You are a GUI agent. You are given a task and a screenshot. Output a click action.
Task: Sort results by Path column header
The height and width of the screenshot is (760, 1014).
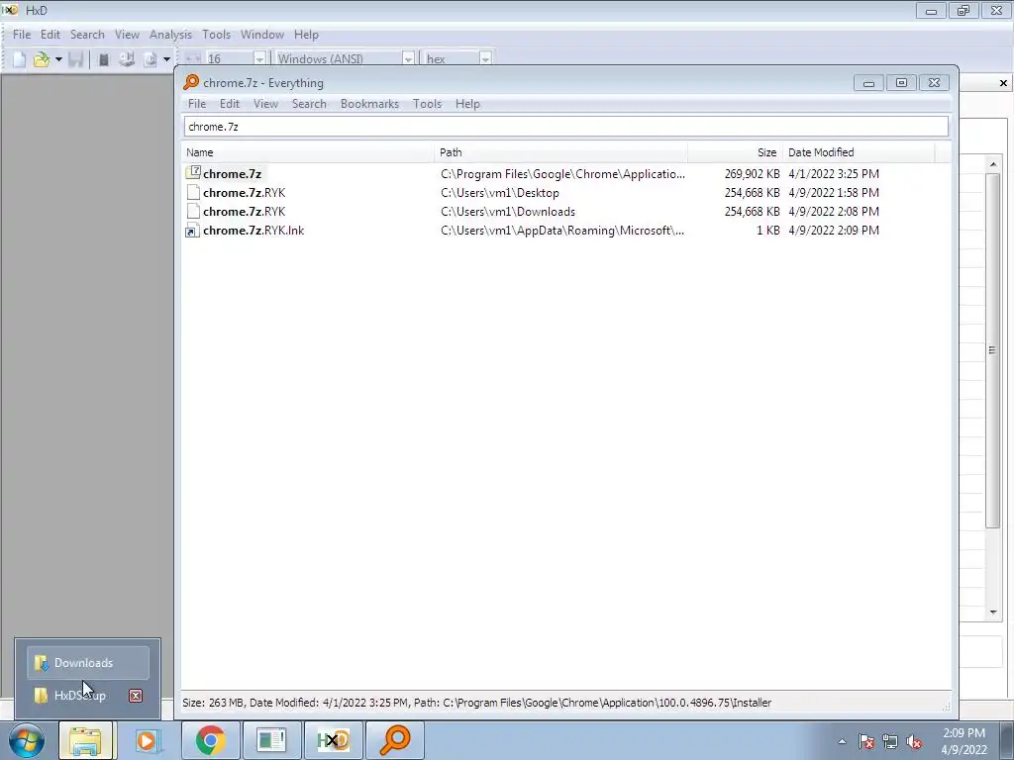pyautogui.click(x=561, y=152)
